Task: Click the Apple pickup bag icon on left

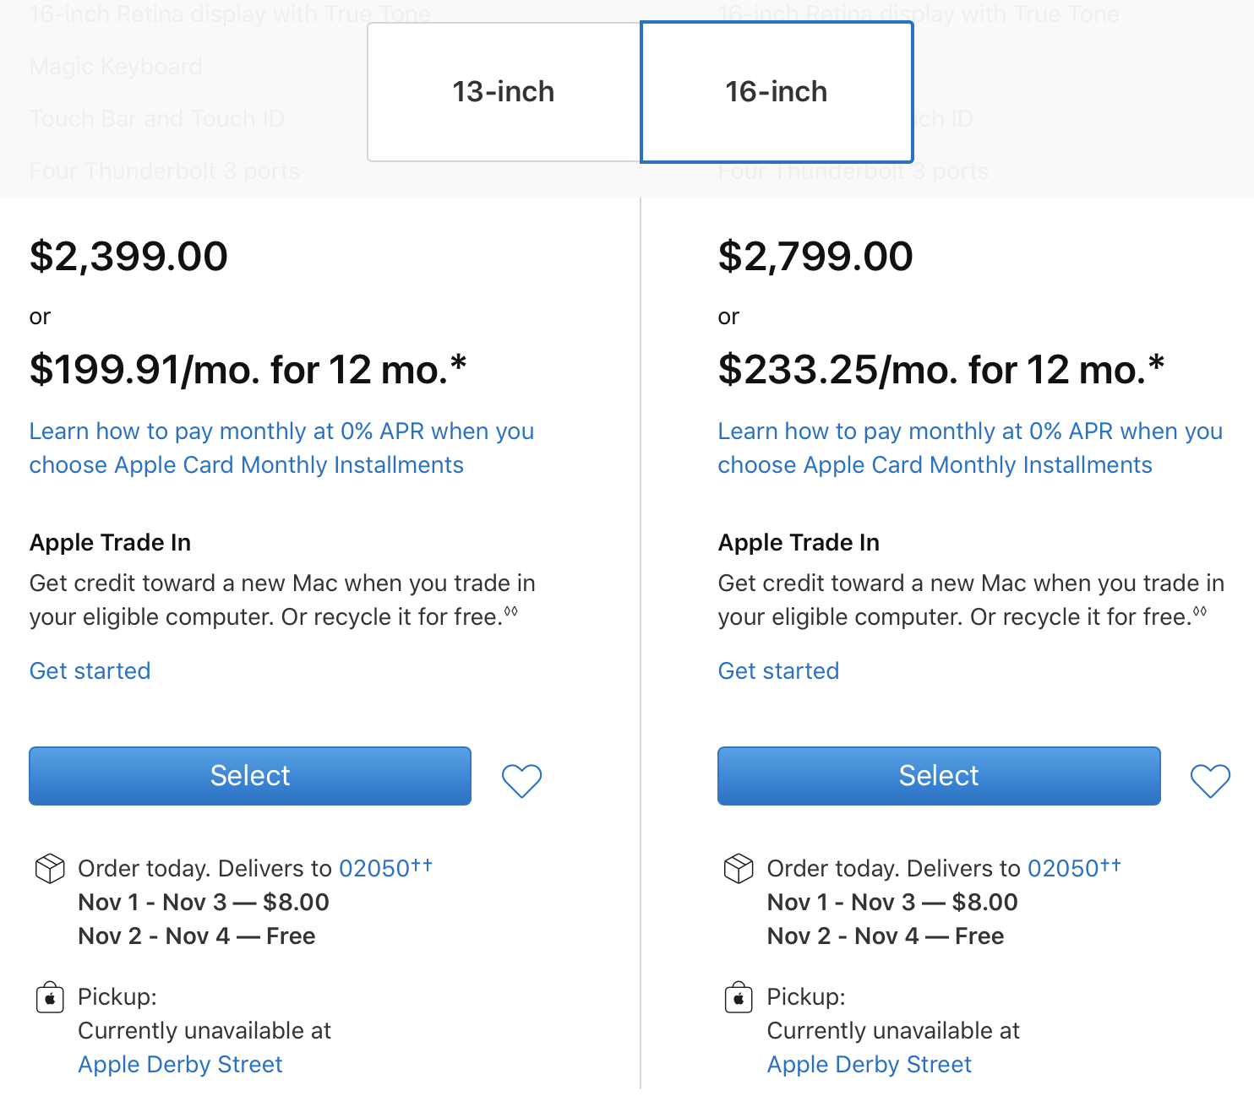Action: tap(50, 998)
